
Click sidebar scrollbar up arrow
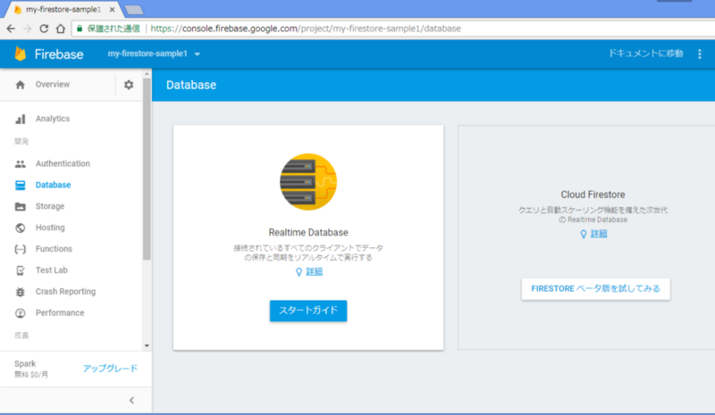pos(147,73)
